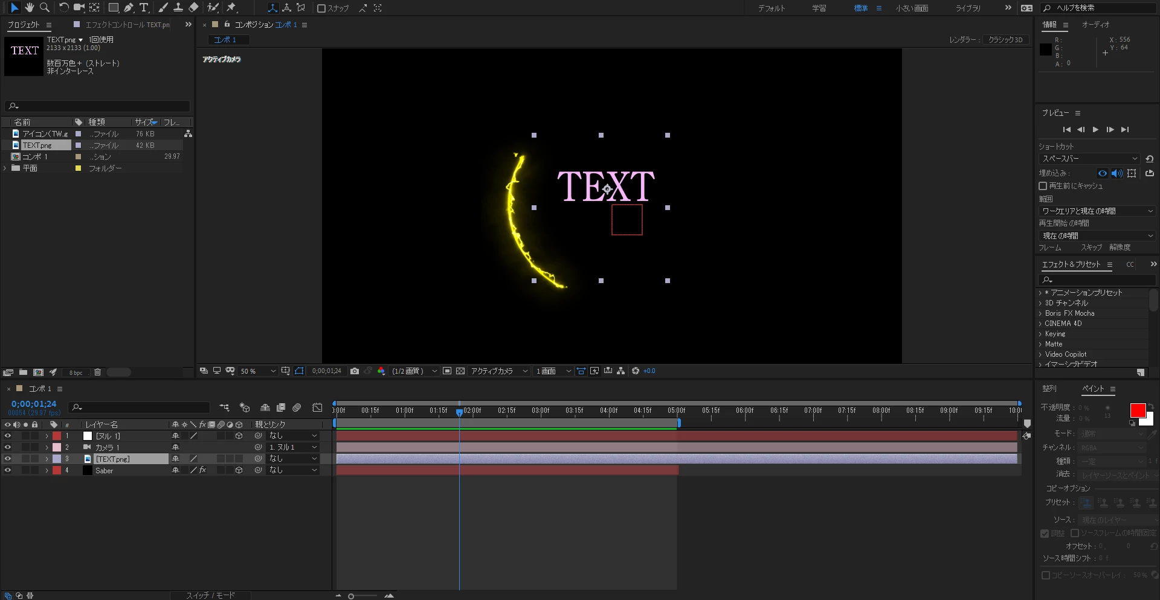Create a new folder in Project panel
Screen dimensions: 1160x600
pos(23,372)
